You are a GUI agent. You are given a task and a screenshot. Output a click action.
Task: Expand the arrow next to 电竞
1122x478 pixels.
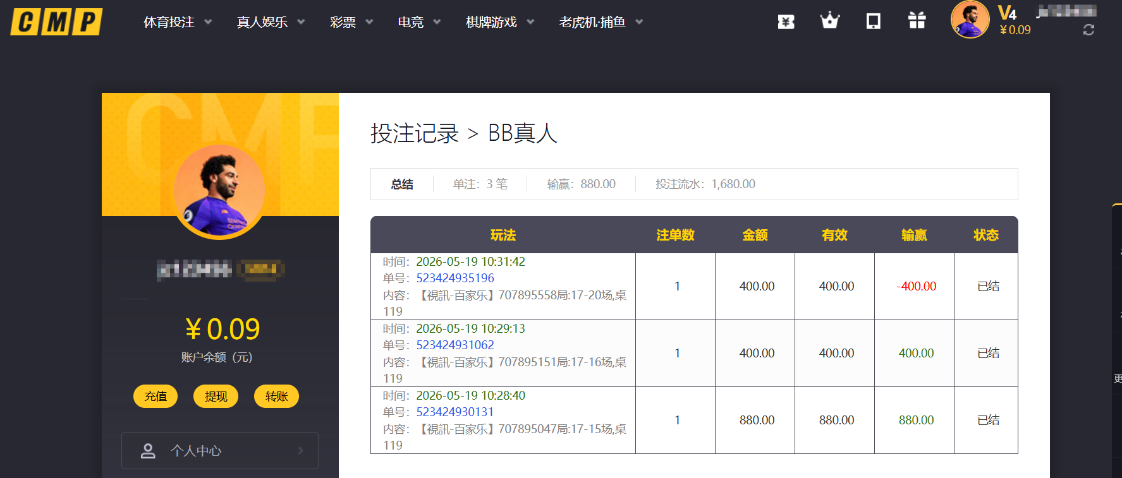437,22
